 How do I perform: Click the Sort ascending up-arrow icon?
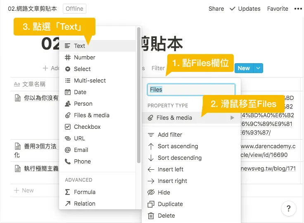click(151, 146)
